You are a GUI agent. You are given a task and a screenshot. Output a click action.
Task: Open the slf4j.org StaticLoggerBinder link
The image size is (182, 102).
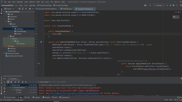coord(75,93)
